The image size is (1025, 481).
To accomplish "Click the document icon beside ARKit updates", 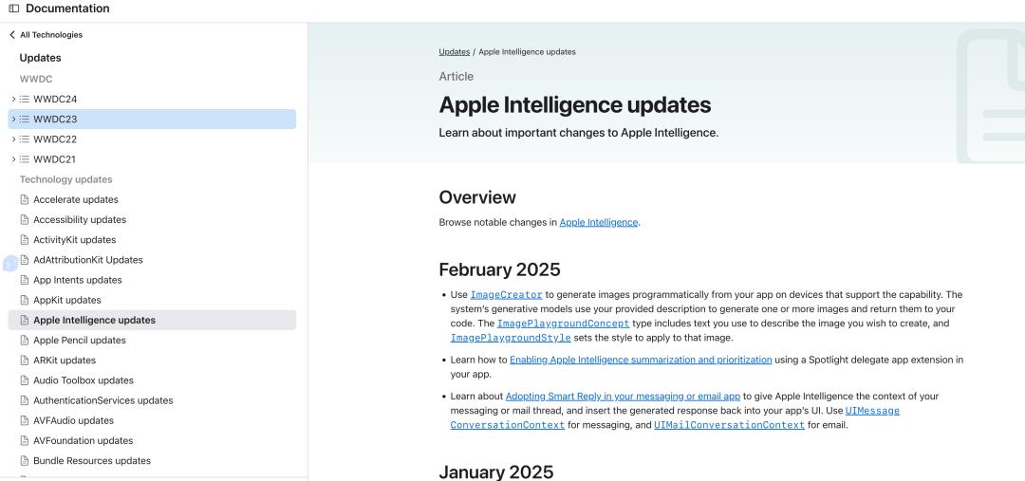I will [x=25, y=361].
